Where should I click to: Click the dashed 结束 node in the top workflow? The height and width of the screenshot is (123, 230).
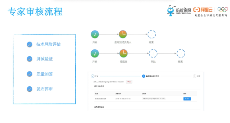click(x=152, y=34)
